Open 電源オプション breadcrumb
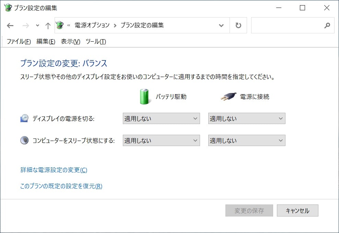This screenshot has height=233, width=339. pos(92,25)
